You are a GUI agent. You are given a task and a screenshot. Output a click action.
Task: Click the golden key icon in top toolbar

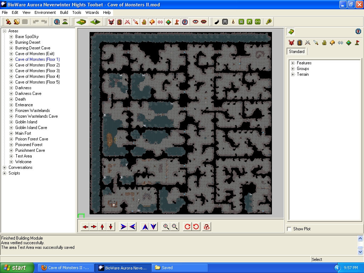click(269, 22)
